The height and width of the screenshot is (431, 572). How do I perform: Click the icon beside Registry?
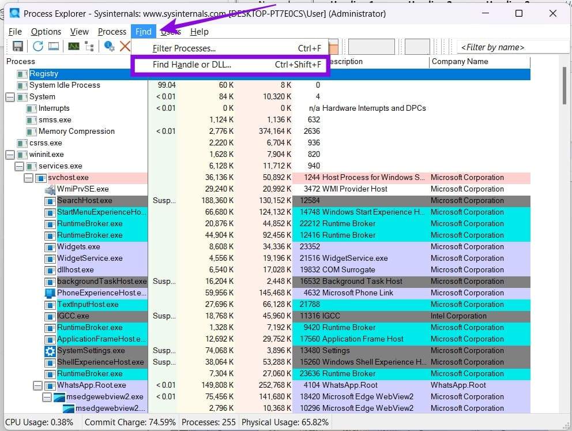tap(22, 74)
